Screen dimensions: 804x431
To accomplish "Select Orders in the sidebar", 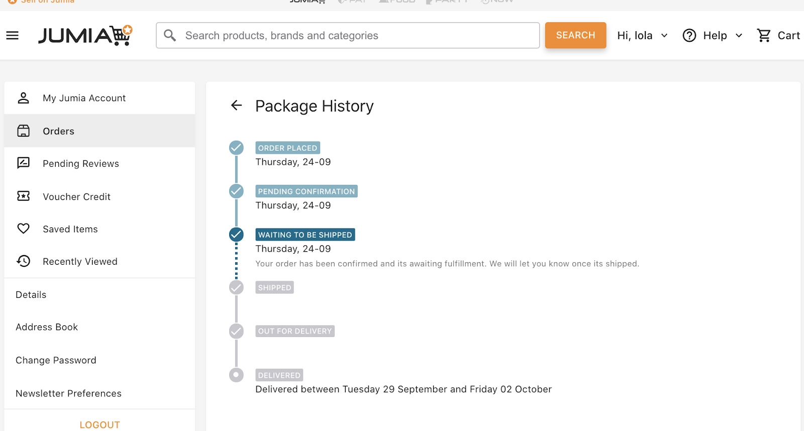I will click(99, 131).
